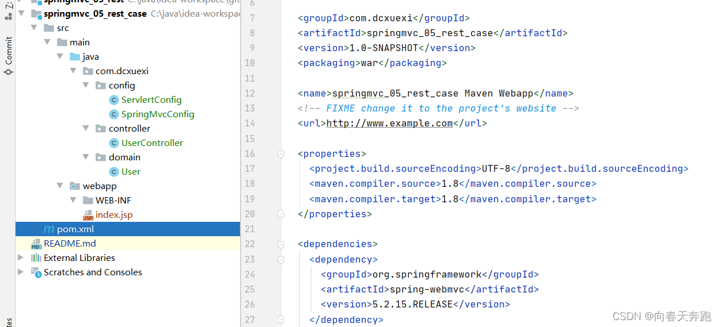Select README.md in project tree
The width and height of the screenshot is (720, 327).
pyautogui.click(x=70, y=244)
